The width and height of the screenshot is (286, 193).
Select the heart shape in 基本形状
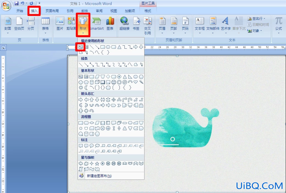(136, 82)
